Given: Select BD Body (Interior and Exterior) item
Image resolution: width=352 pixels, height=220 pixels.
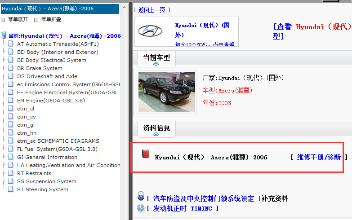Looking at the screenshot, I should [x=58, y=52].
